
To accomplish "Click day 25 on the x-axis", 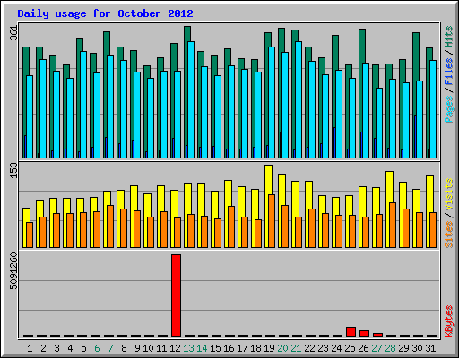I will pos(350,348).
